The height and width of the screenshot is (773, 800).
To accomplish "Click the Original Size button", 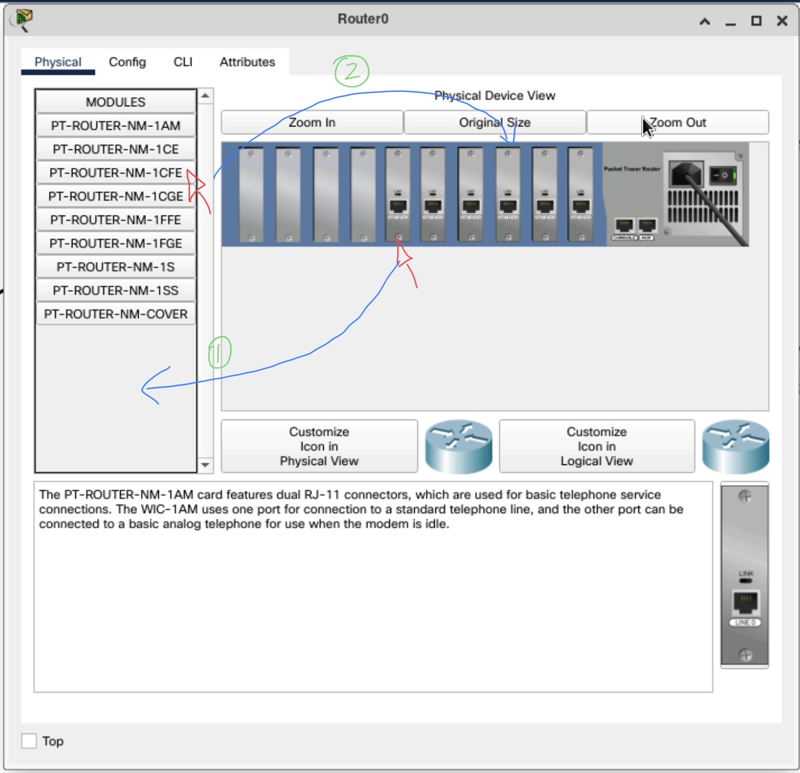I will [x=495, y=122].
